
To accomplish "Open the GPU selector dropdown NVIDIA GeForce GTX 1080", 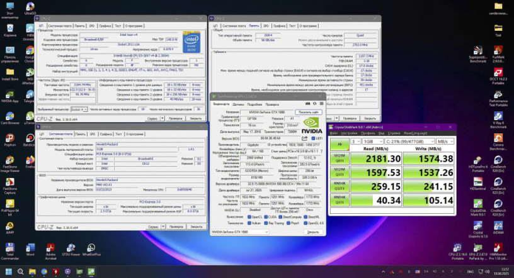I will point(239,232).
